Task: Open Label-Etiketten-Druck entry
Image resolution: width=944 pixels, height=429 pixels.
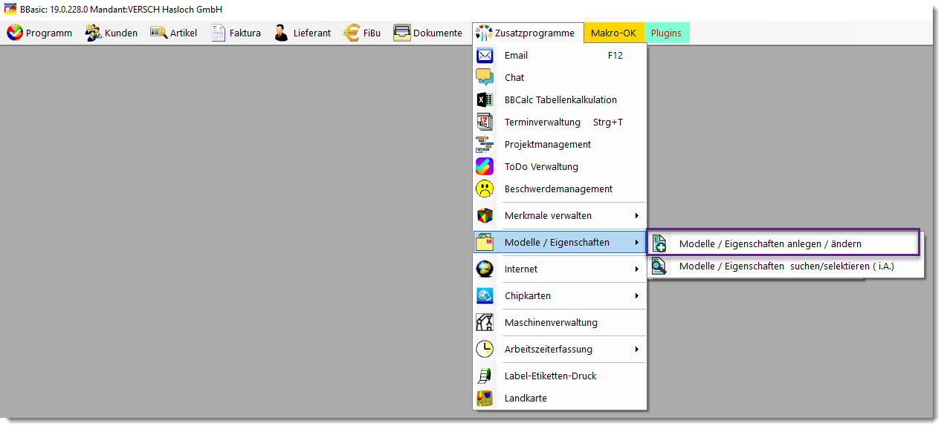Action: (560, 376)
